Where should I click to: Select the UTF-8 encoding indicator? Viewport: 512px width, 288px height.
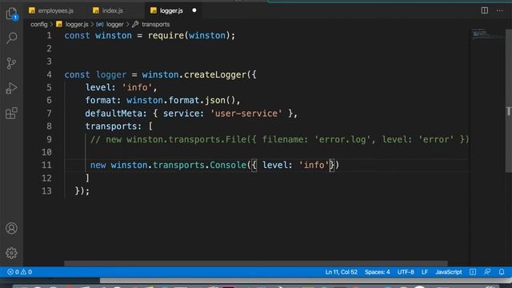406,272
